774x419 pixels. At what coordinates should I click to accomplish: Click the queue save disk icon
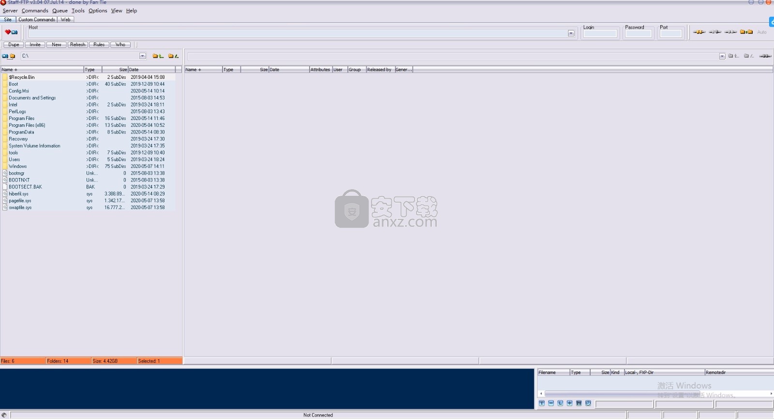[579, 403]
